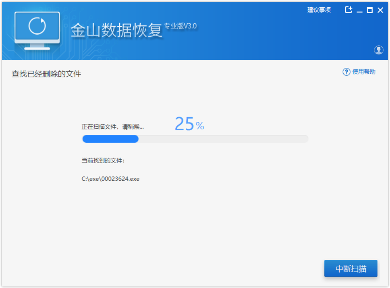Click the square-plus icon beside 建议事项

coord(349,10)
